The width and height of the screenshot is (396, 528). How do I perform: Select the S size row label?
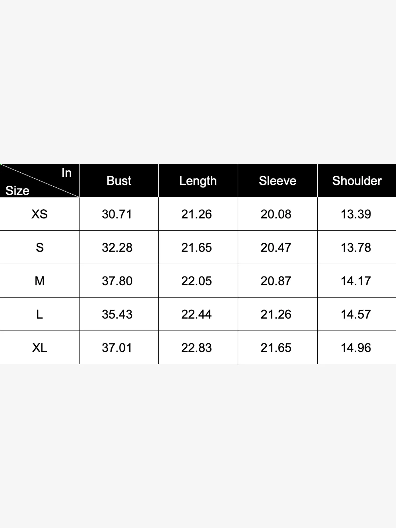[40, 248]
